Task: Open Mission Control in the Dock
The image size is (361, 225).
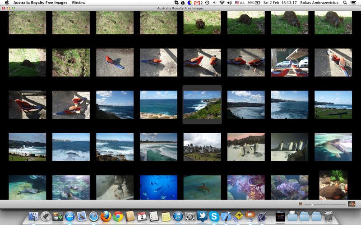Action: (x=58, y=216)
